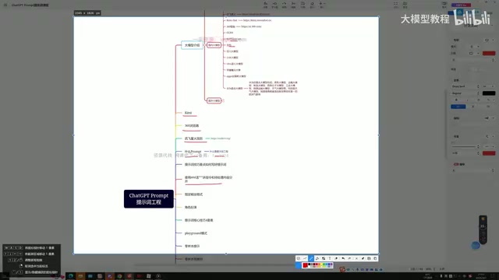Viewport: 499px width, 280px height.
Task: Select the 大模型介绍 node
Action: tap(193, 45)
